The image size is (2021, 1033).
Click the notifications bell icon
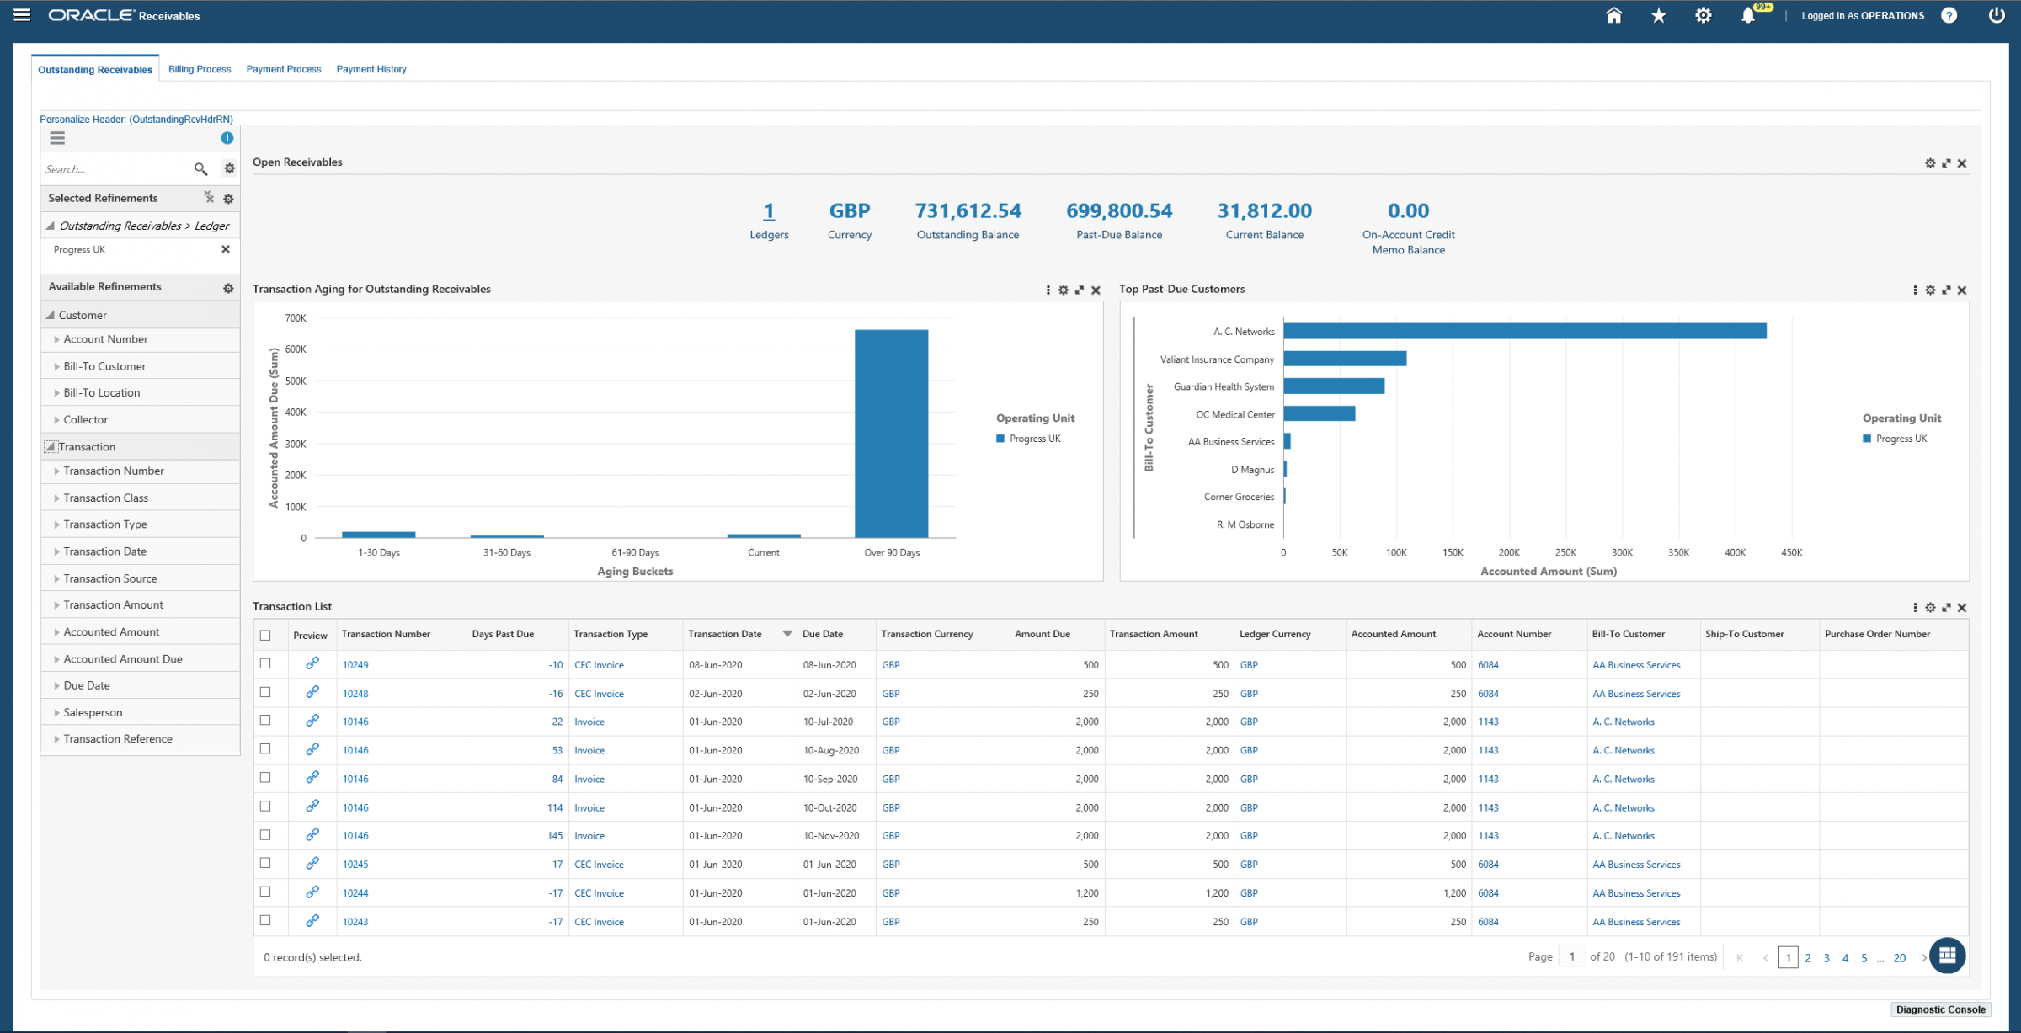[x=1749, y=15]
